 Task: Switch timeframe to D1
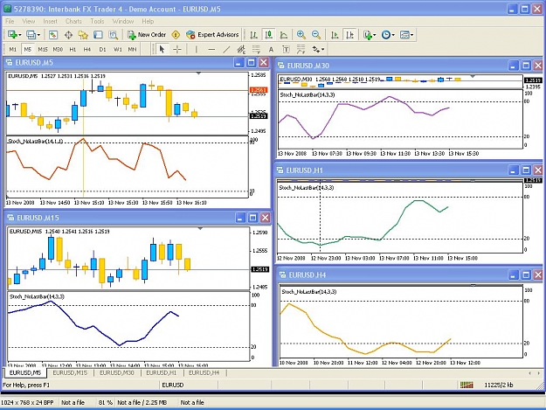tap(102, 49)
